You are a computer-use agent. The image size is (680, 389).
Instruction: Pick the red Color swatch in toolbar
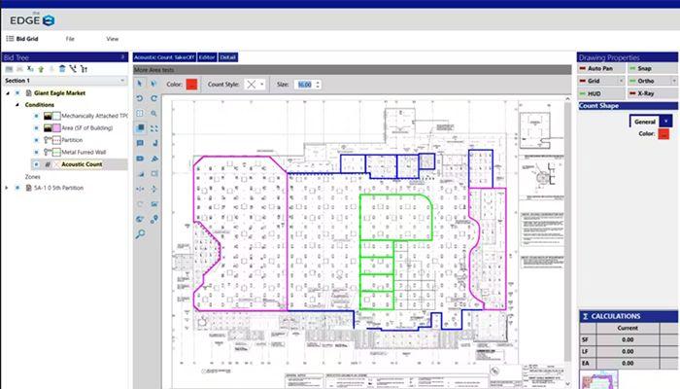[x=191, y=85]
